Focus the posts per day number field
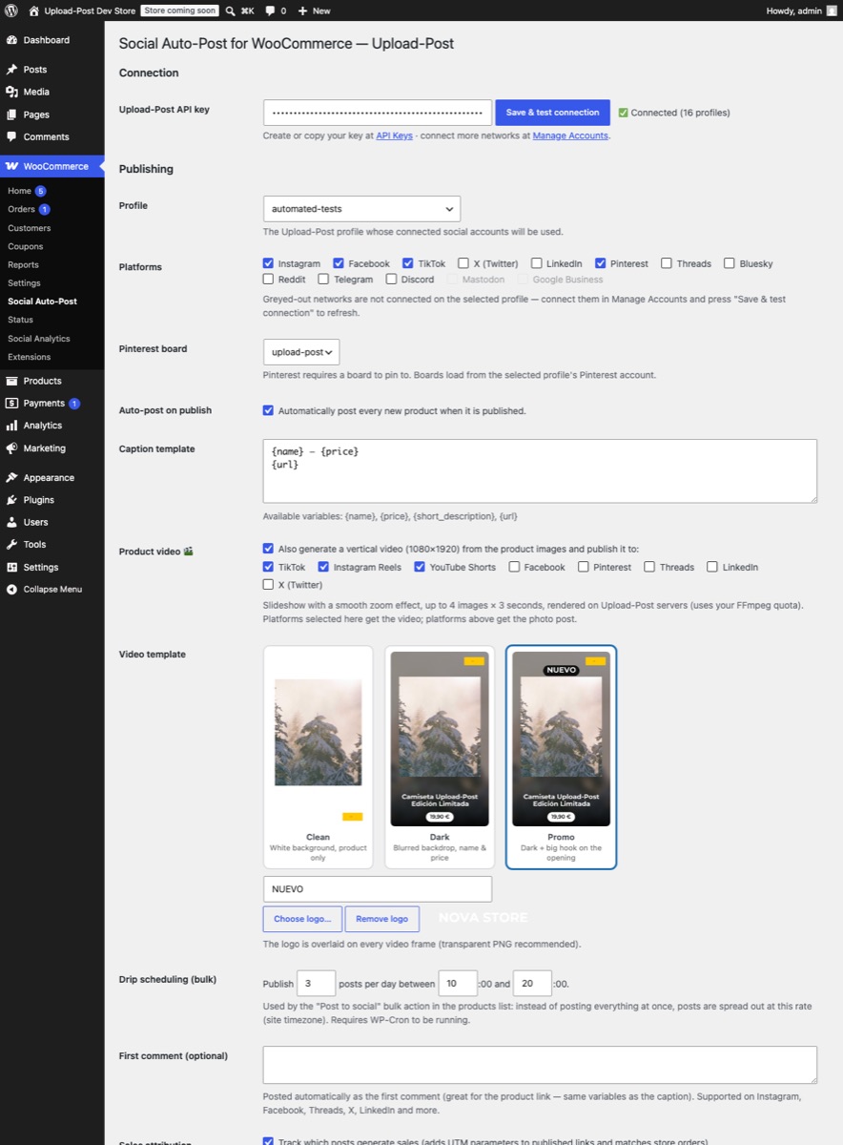843x1145 pixels. [317, 984]
